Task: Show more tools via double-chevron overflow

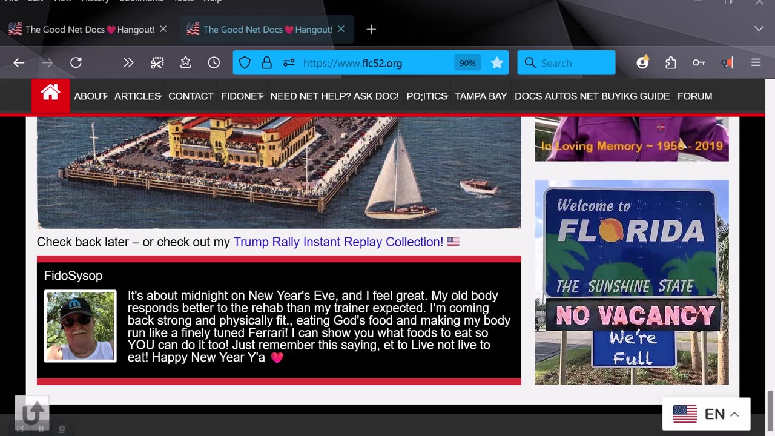Action: tap(128, 63)
